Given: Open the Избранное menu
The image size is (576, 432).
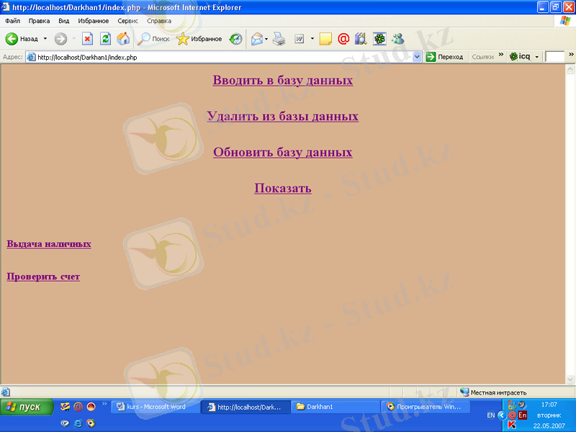Looking at the screenshot, I should [94, 21].
